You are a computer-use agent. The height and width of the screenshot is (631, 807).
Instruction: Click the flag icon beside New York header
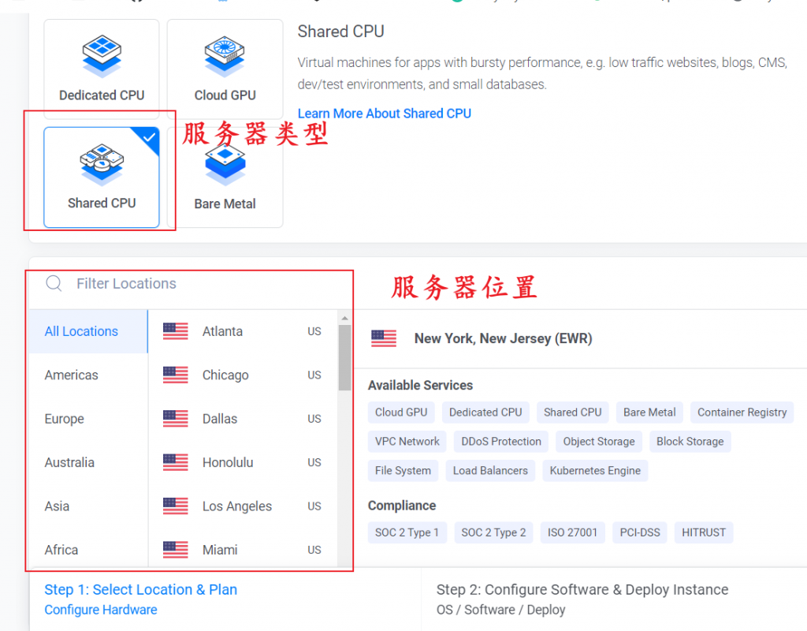[384, 338]
